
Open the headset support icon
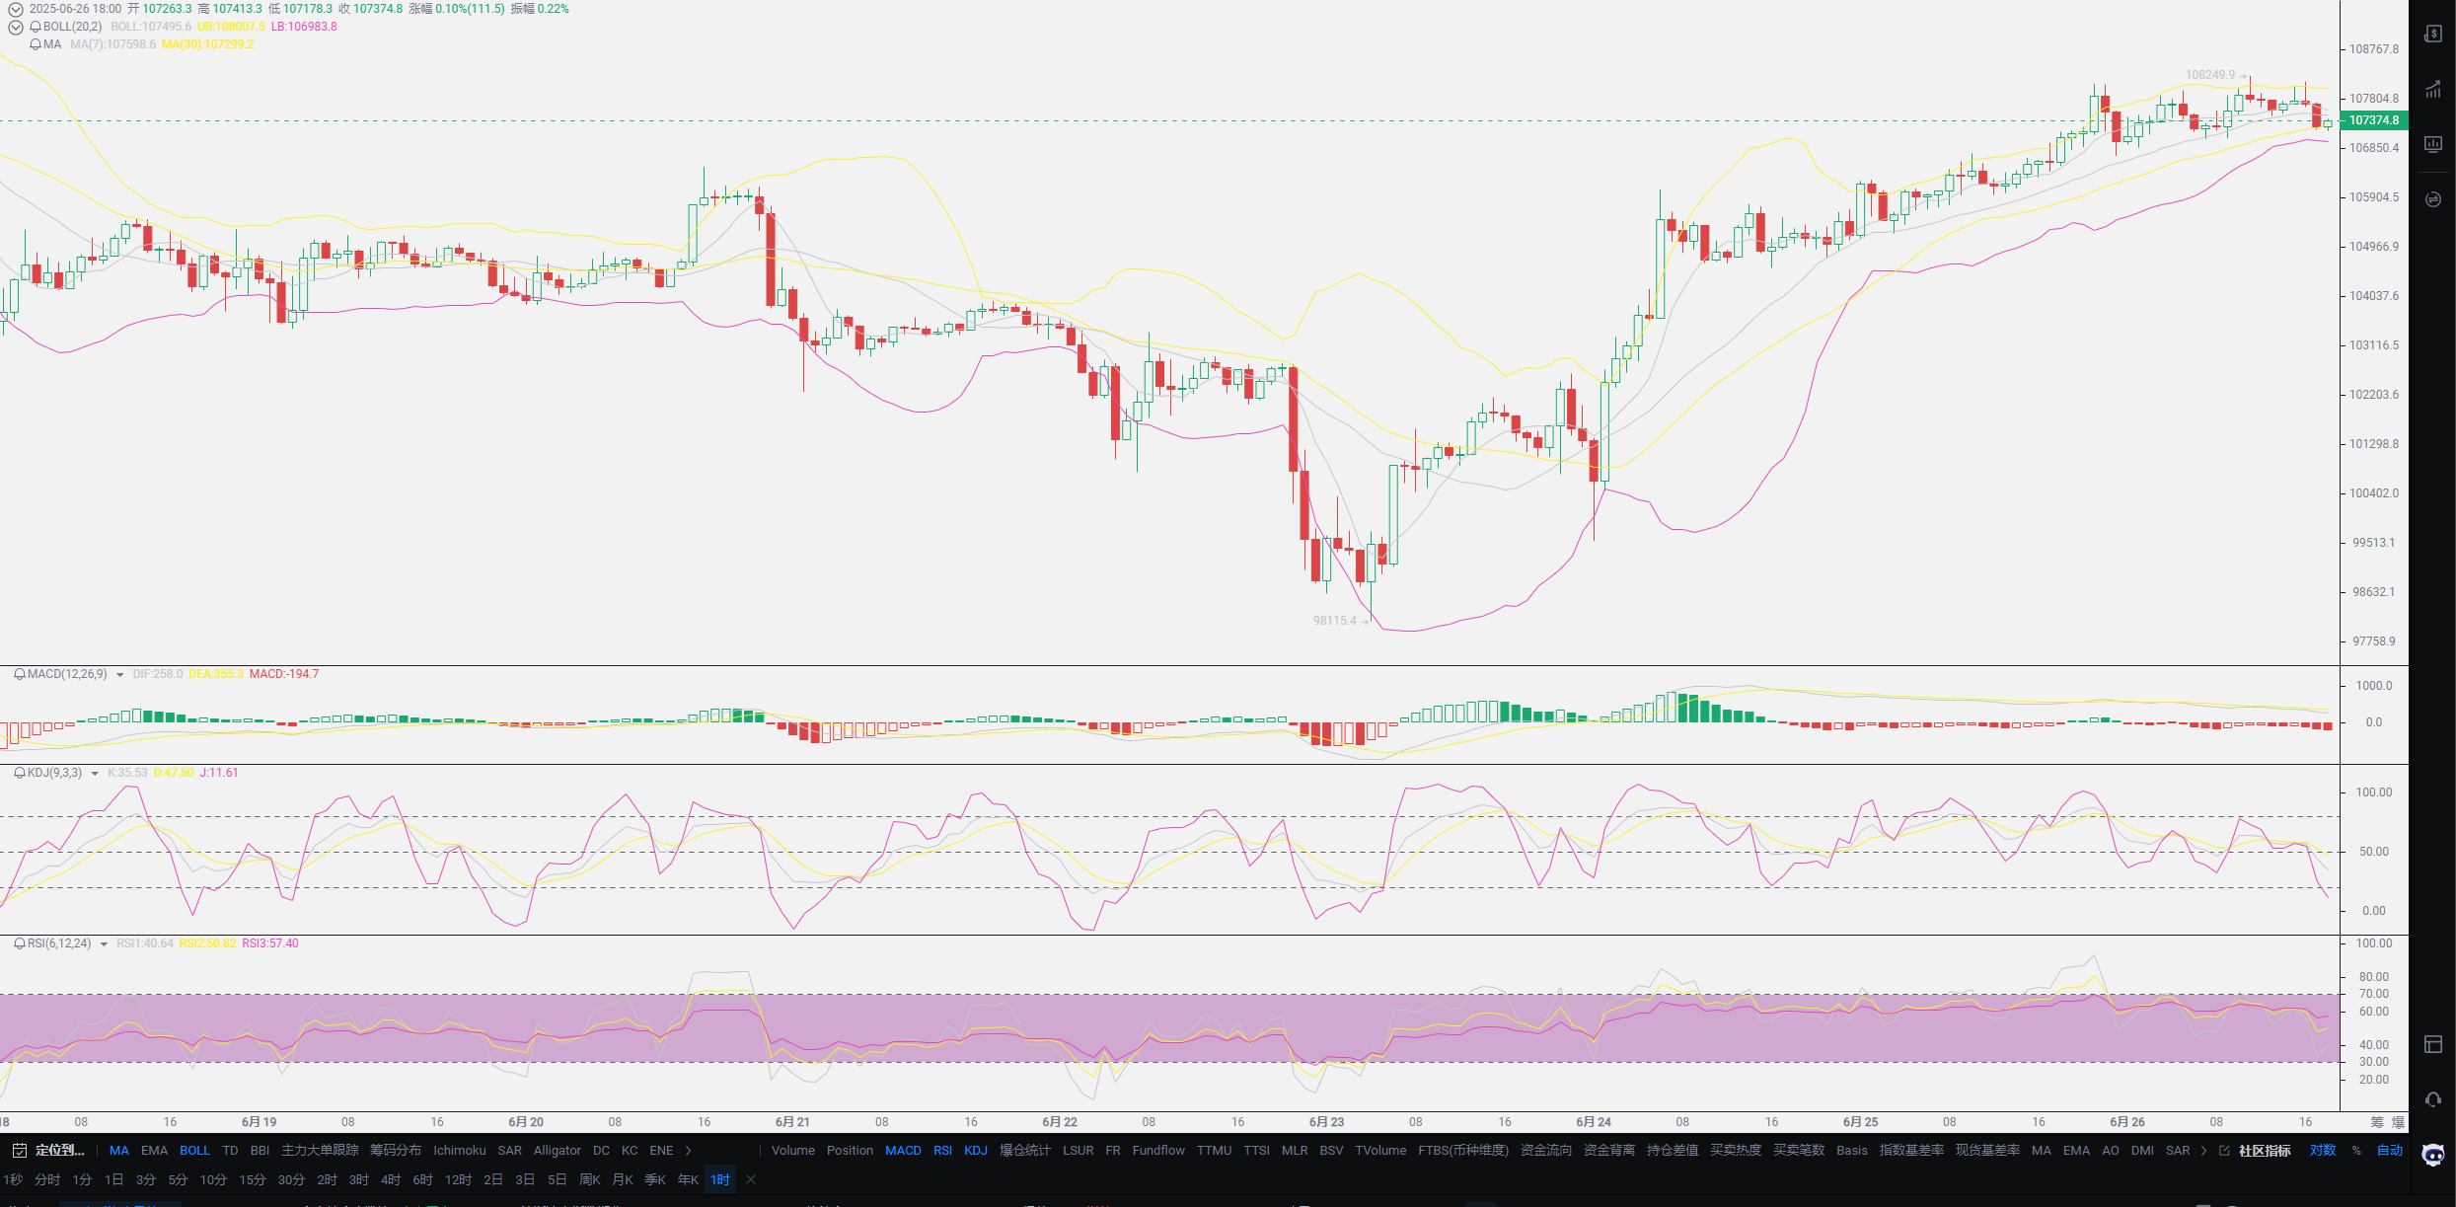point(2432,1099)
